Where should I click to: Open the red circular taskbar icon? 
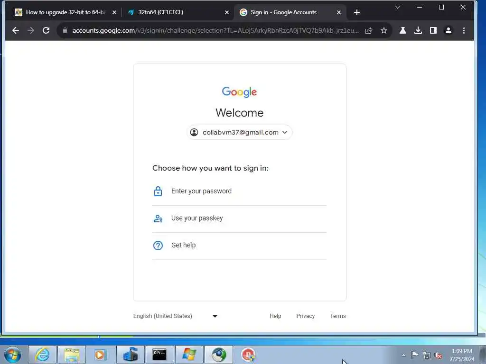[x=248, y=355]
